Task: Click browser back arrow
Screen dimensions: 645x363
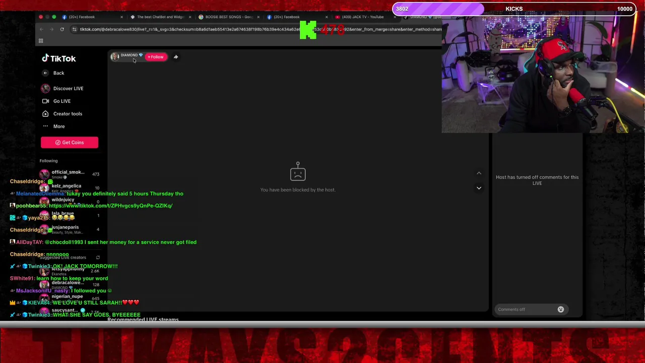Action: [41, 29]
